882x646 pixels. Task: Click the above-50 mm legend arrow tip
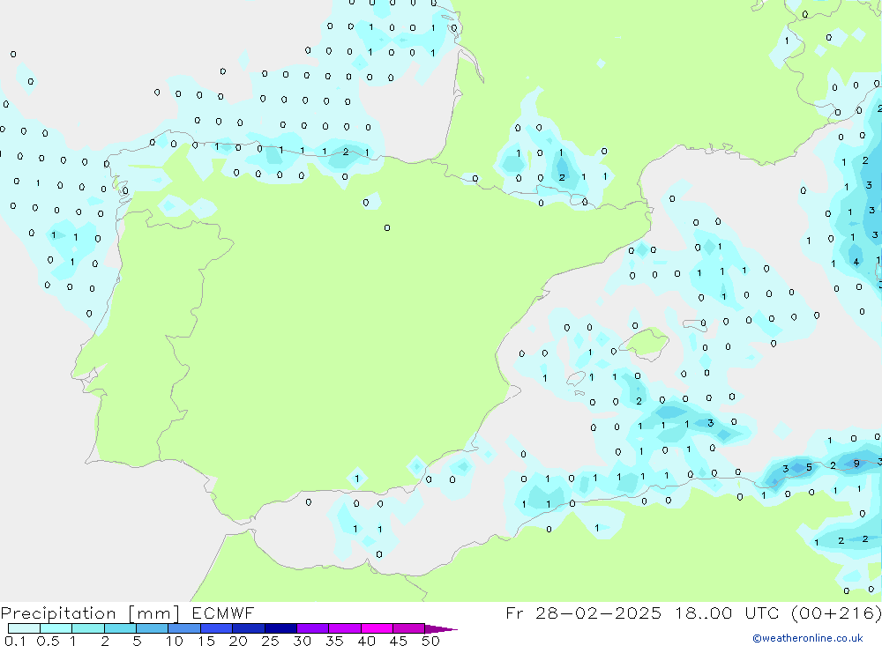441,629
